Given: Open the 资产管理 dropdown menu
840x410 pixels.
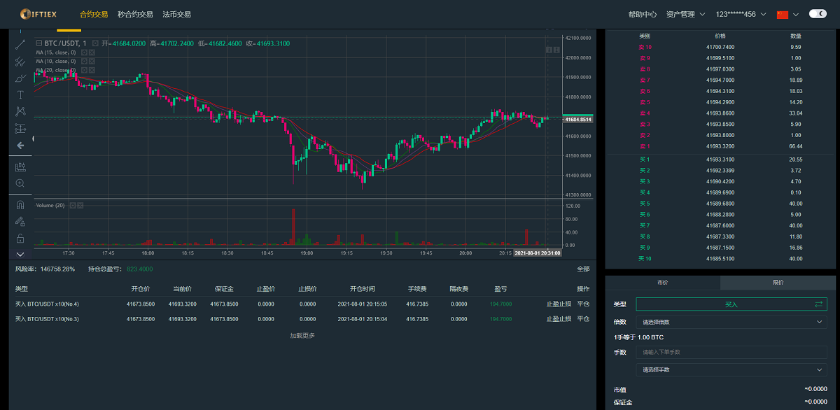Looking at the screenshot, I should click(x=685, y=14).
